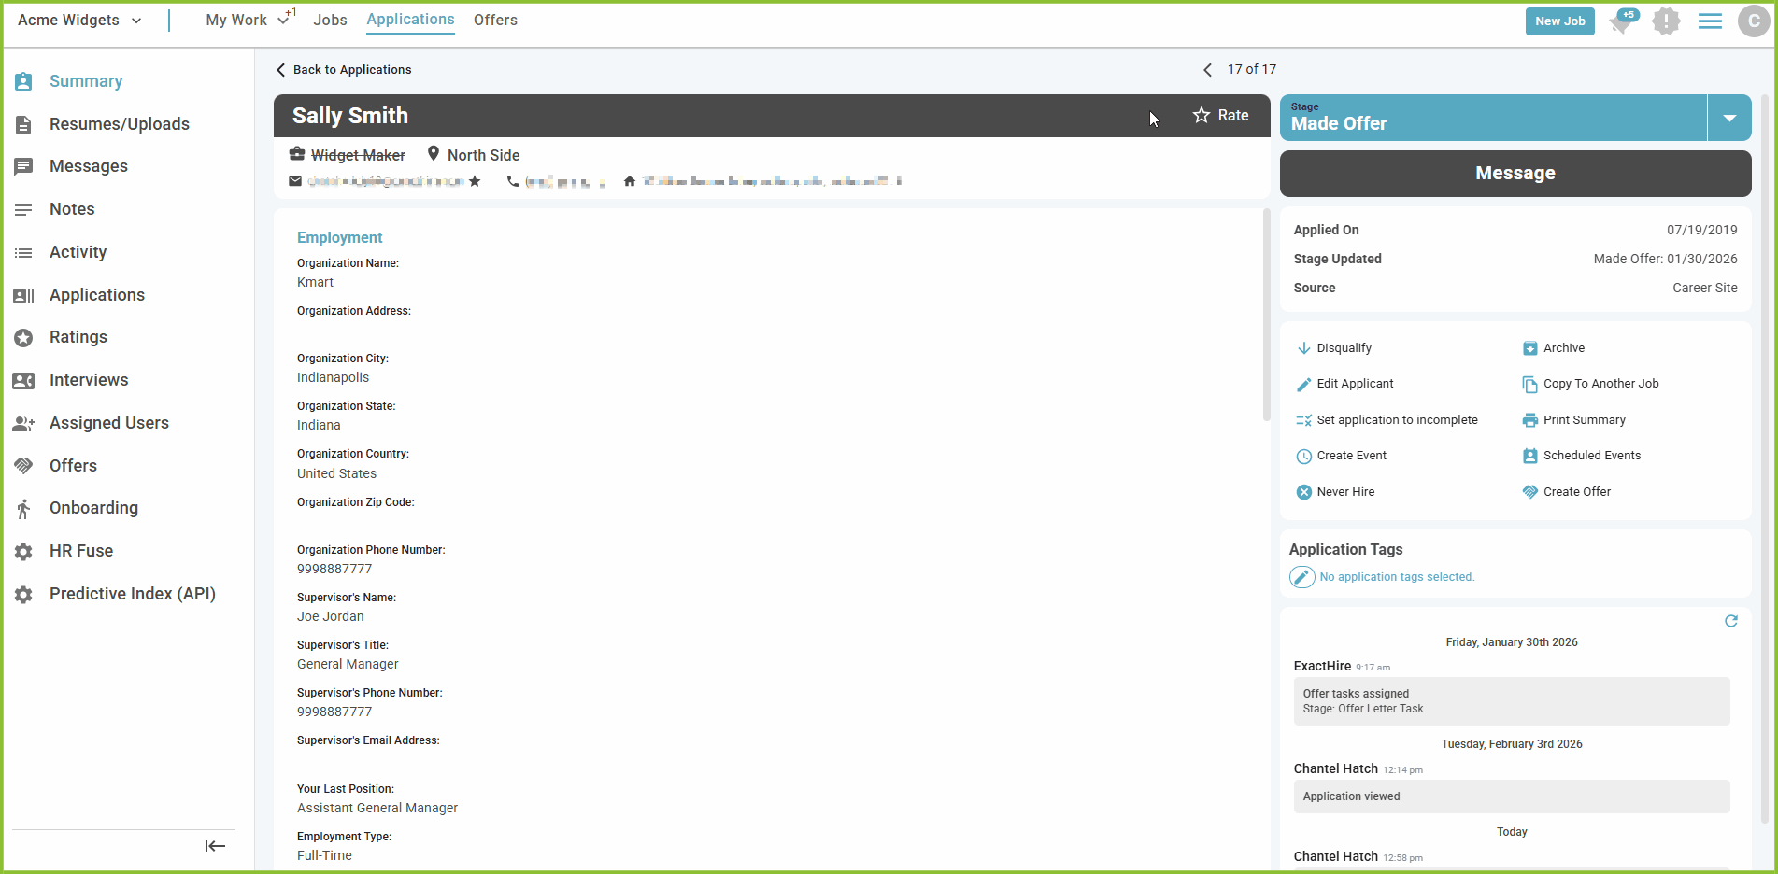Click the employment details scrollbar
The image size is (1778, 874).
point(1266,316)
